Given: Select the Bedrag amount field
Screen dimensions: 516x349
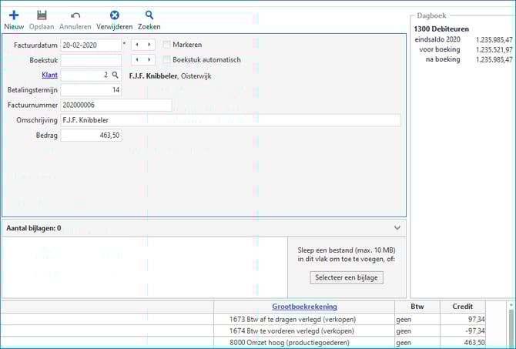Looking at the screenshot, I should [x=91, y=136].
